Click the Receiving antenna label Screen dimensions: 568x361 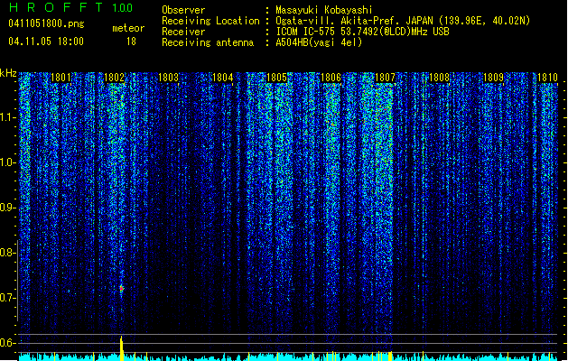point(208,42)
